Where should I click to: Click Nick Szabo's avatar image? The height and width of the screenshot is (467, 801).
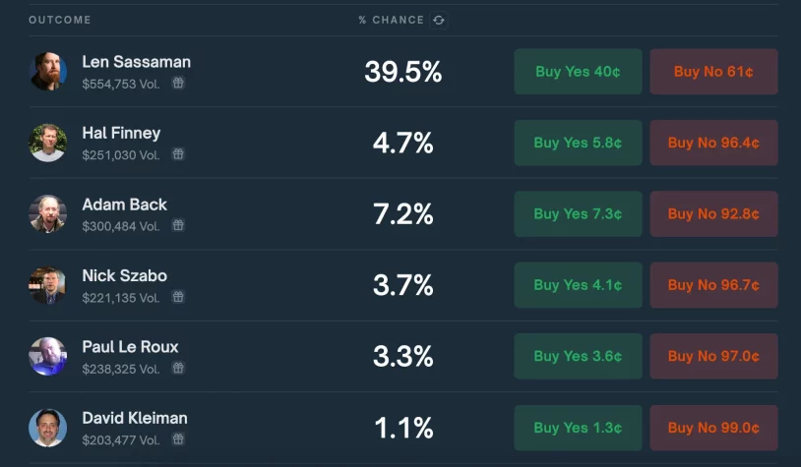pos(48,285)
